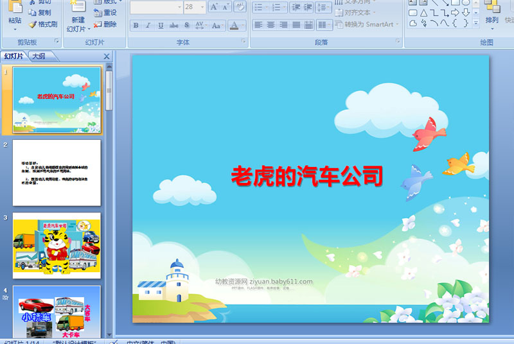
Task: Close the slides pane
Action: click(107, 56)
